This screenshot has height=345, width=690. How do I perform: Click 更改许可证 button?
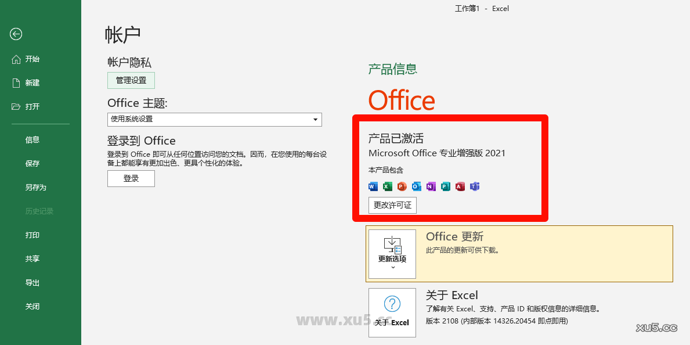point(392,205)
